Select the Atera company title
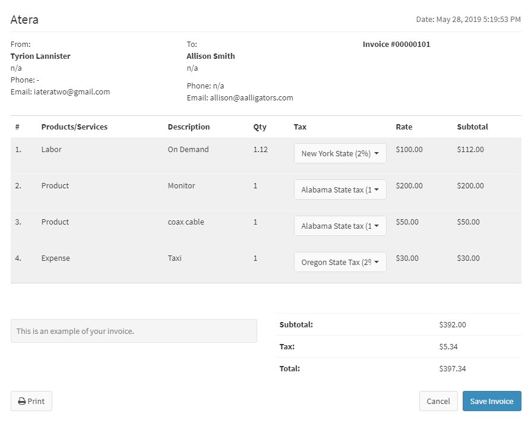 (24, 20)
